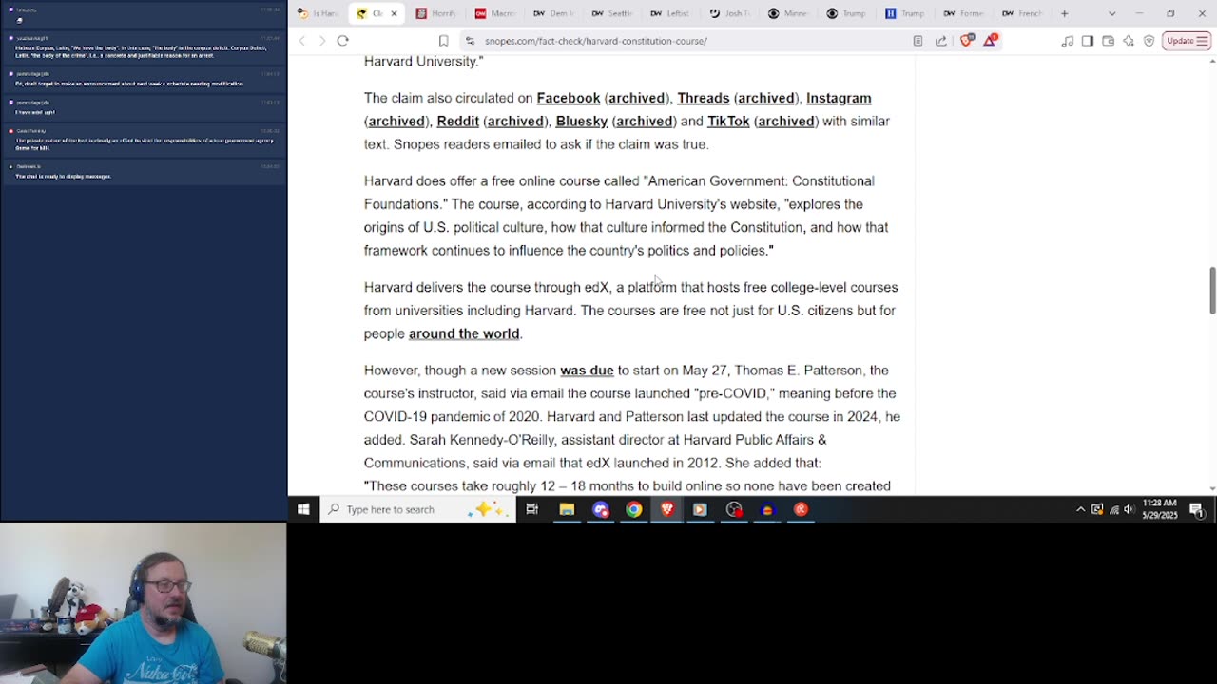Select the Brave browser taskbar icon
This screenshot has height=684, width=1217.
tap(666, 509)
